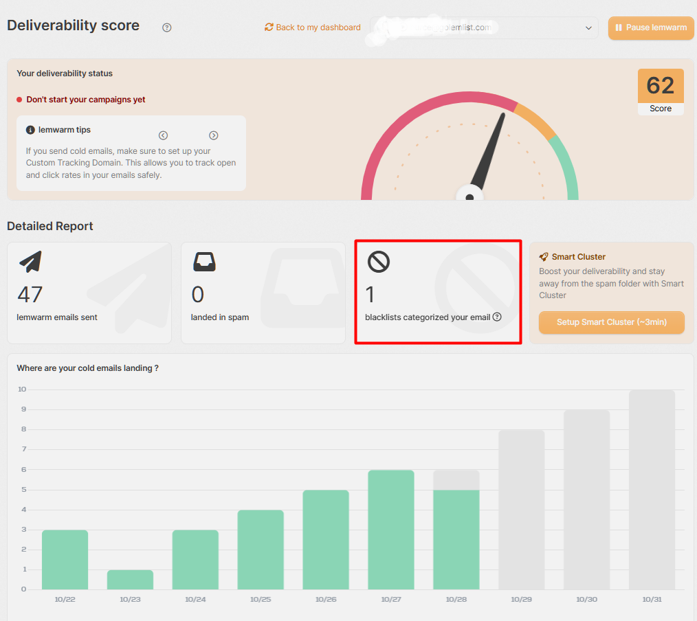Go to next lemwarm tip arrow
This screenshot has width=697, height=621.
[x=214, y=135]
